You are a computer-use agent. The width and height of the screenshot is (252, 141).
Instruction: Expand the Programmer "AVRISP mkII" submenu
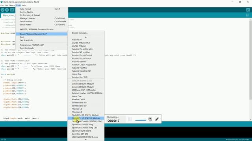[x=42, y=45]
